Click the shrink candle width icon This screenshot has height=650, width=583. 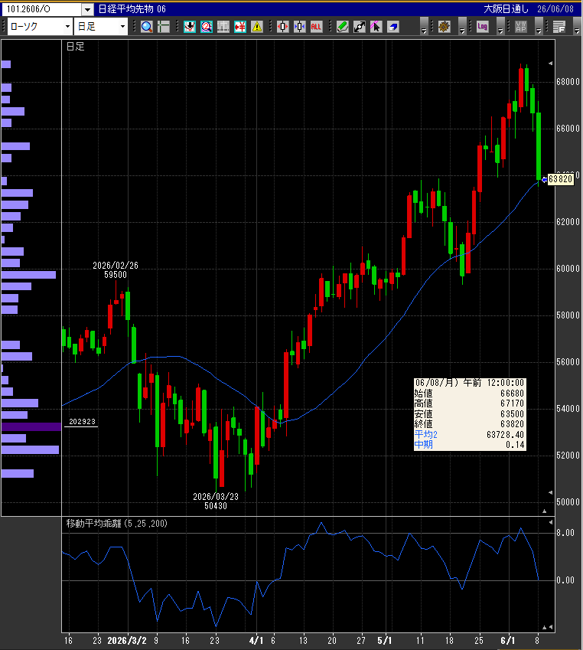point(300,27)
